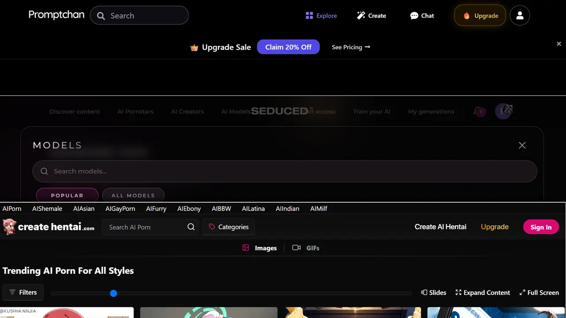Click the crown icon beside Upgrade Sale
This screenshot has height=318, width=566.
194,47
